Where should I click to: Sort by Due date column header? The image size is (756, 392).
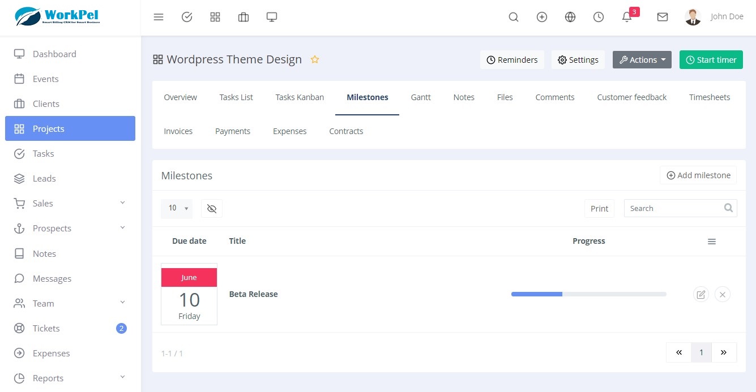[189, 241]
